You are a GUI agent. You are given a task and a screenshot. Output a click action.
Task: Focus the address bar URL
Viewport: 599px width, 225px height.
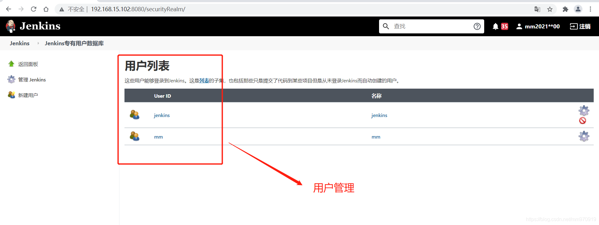pos(138,9)
